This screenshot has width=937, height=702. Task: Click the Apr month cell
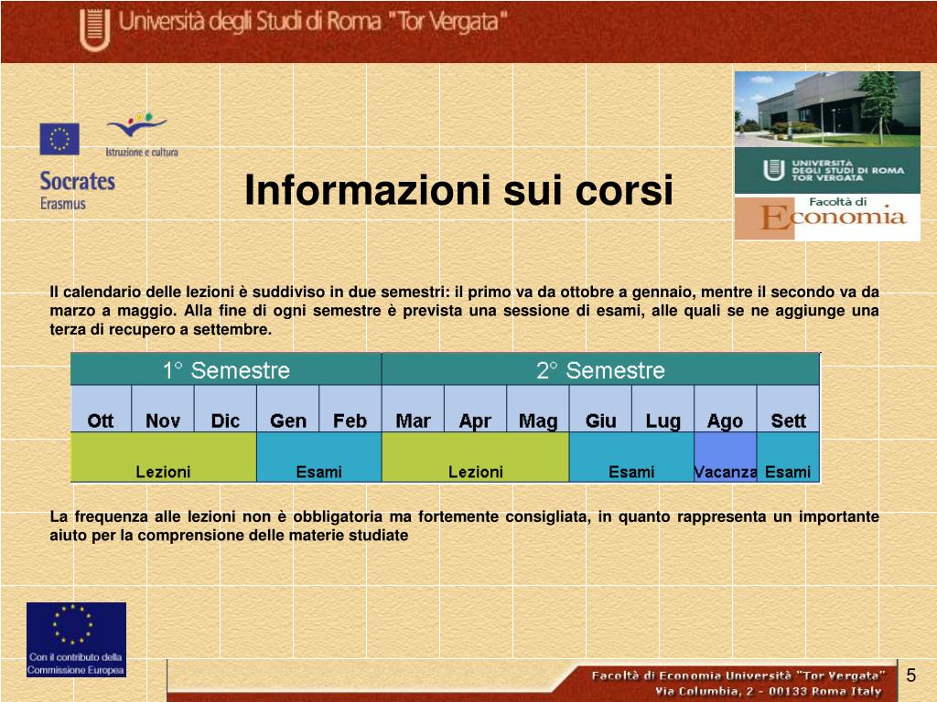[475, 409]
